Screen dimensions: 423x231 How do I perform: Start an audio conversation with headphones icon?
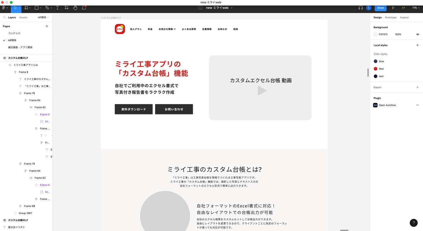click(x=361, y=8)
